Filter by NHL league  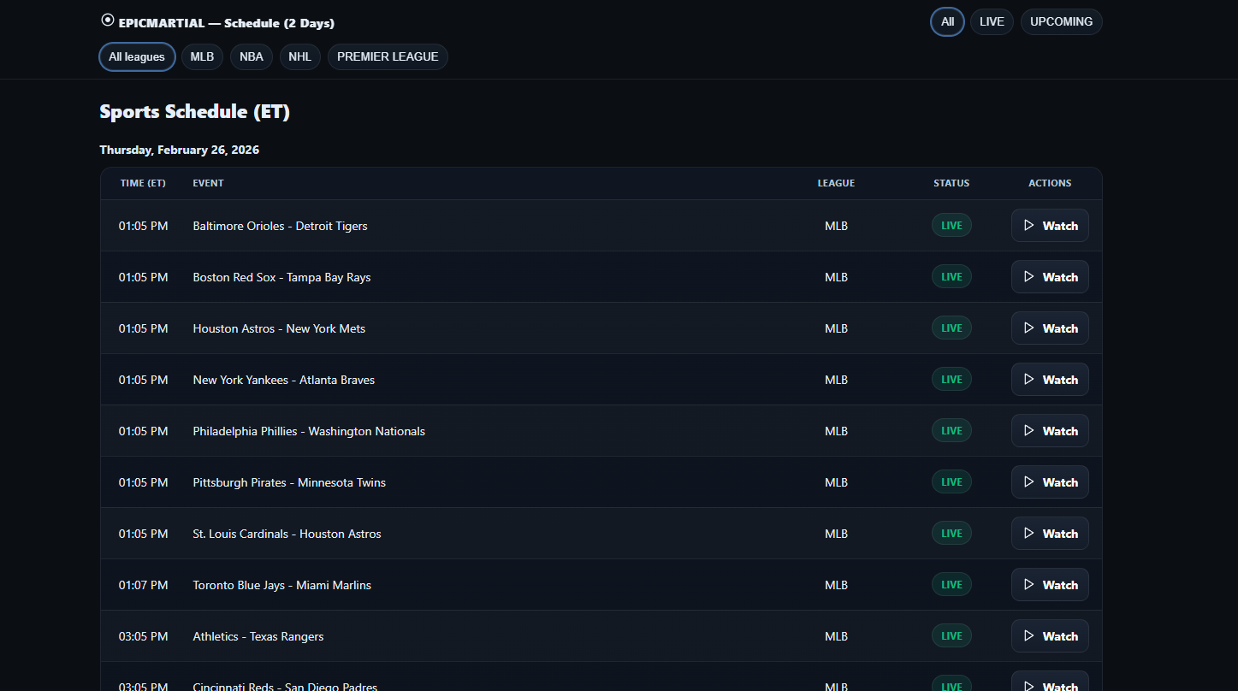click(x=300, y=57)
